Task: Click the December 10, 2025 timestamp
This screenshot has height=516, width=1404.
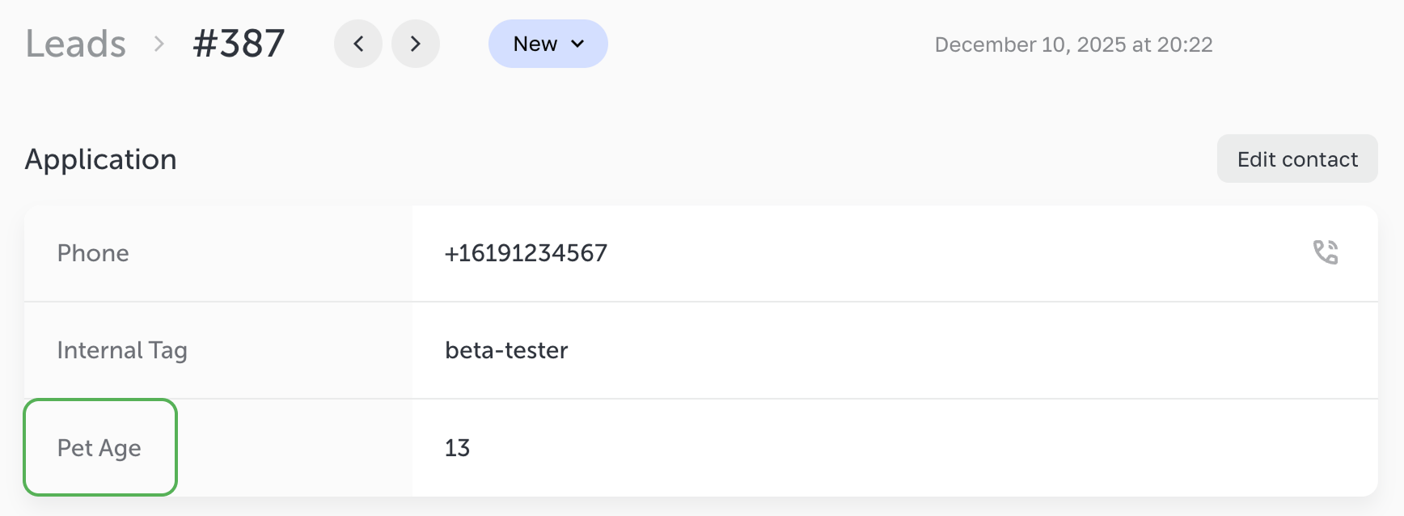Action: 1073,44
